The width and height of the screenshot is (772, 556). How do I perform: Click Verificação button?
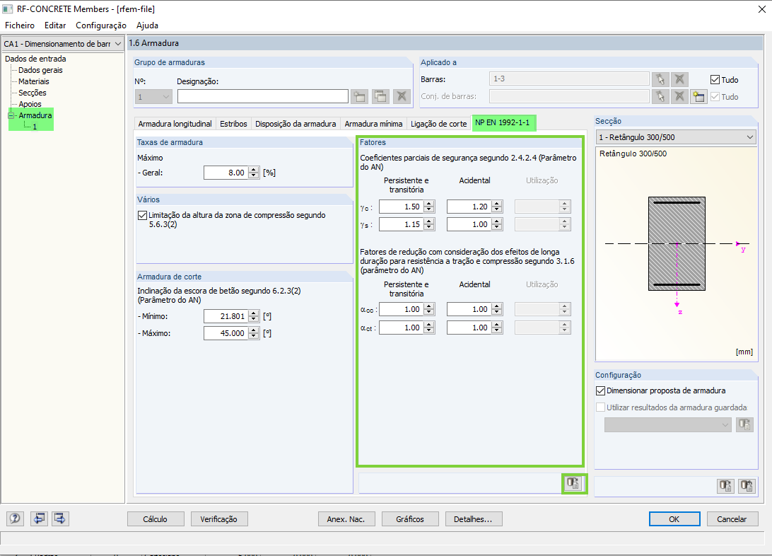[219, 519]
